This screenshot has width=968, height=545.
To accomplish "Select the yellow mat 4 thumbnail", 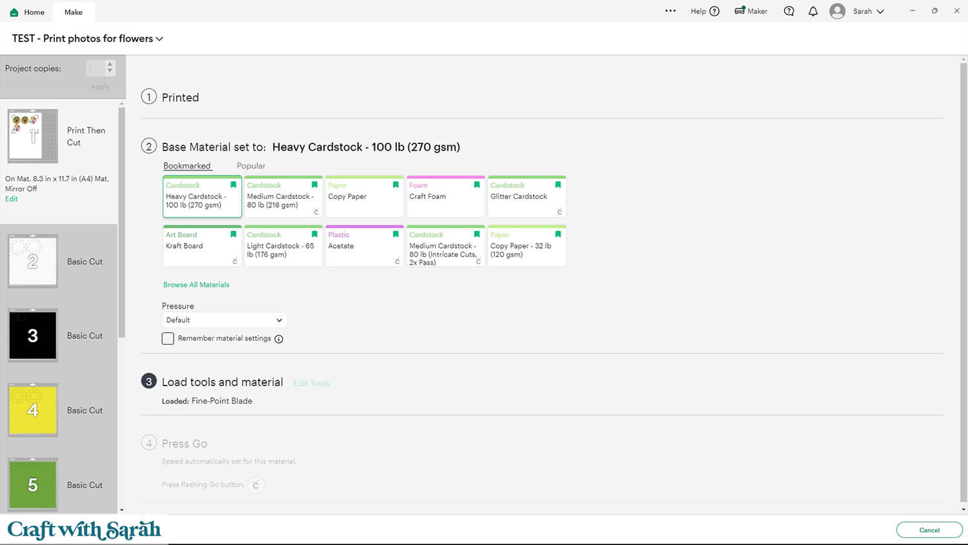I will tap(33, 410).
